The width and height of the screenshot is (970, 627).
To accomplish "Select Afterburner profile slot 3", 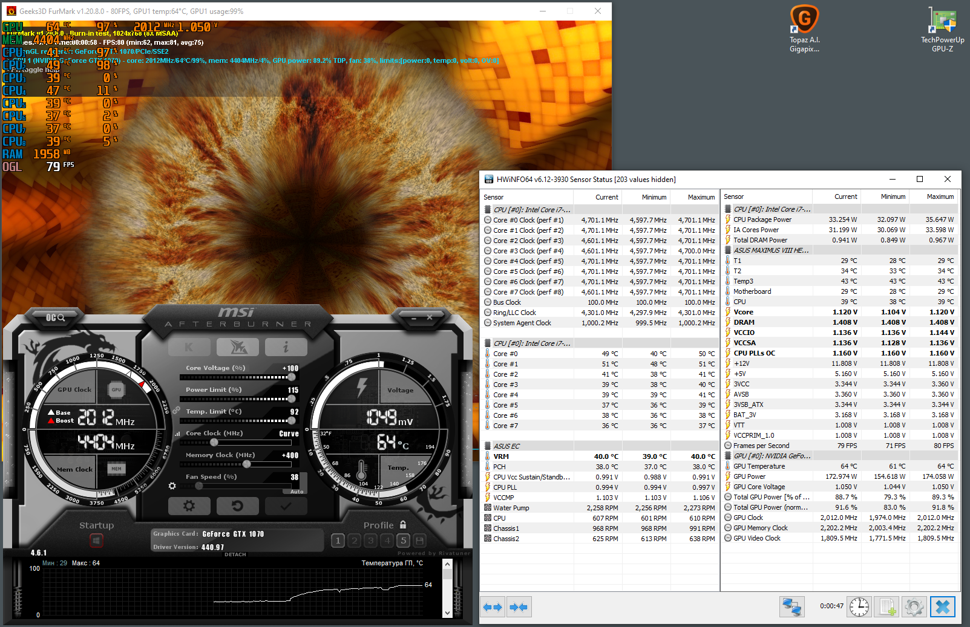I will (x=371, y=541).
